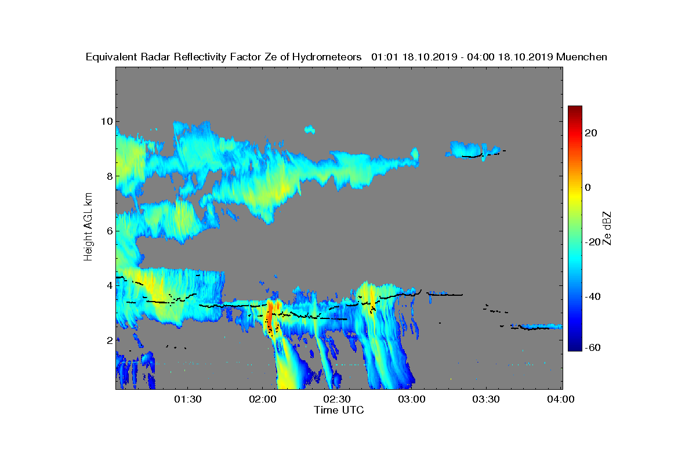The width and height of the screenshot is (696, 464).
Task: Click the 'Time UTC' axis label
Action: click(x=339, y=410)
